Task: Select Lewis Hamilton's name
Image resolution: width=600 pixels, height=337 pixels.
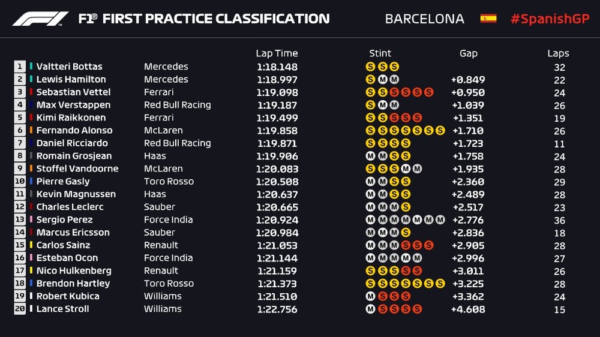Action: (71, 79)
